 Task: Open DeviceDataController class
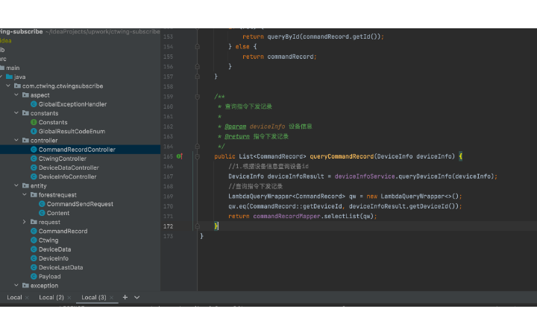click(x=69, y=167)
